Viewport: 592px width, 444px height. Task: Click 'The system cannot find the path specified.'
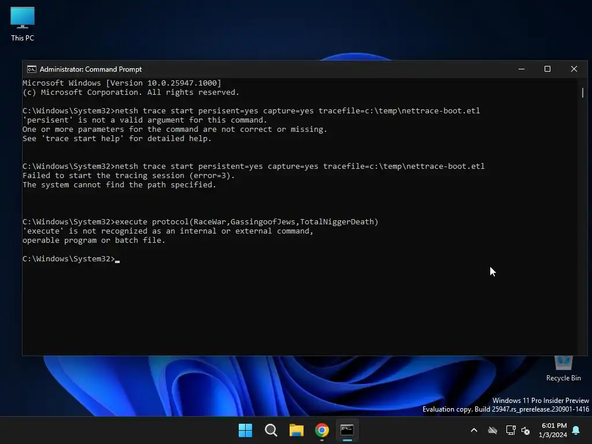click(119, 185)
